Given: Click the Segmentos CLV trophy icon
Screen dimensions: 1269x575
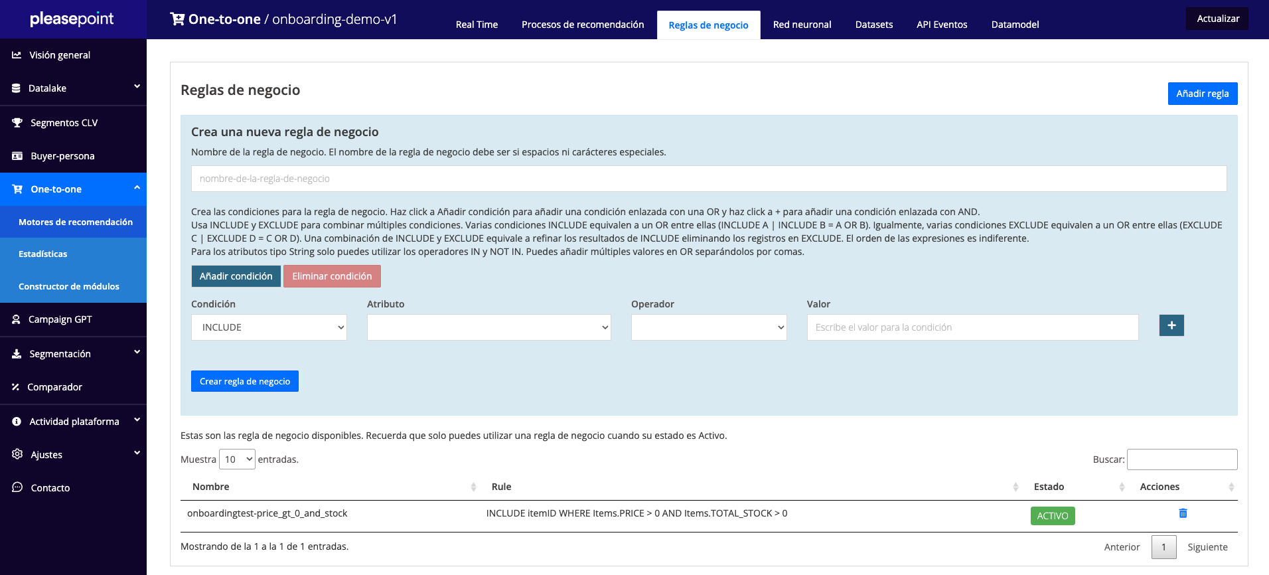Looking at the screenshot, I should 17,123.
